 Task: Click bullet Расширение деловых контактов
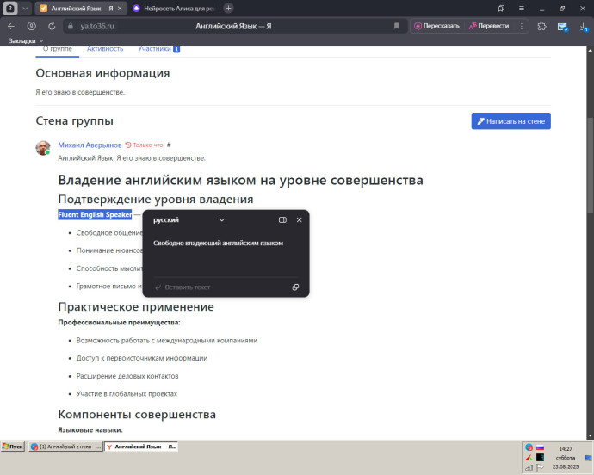[x=127, y=376]
